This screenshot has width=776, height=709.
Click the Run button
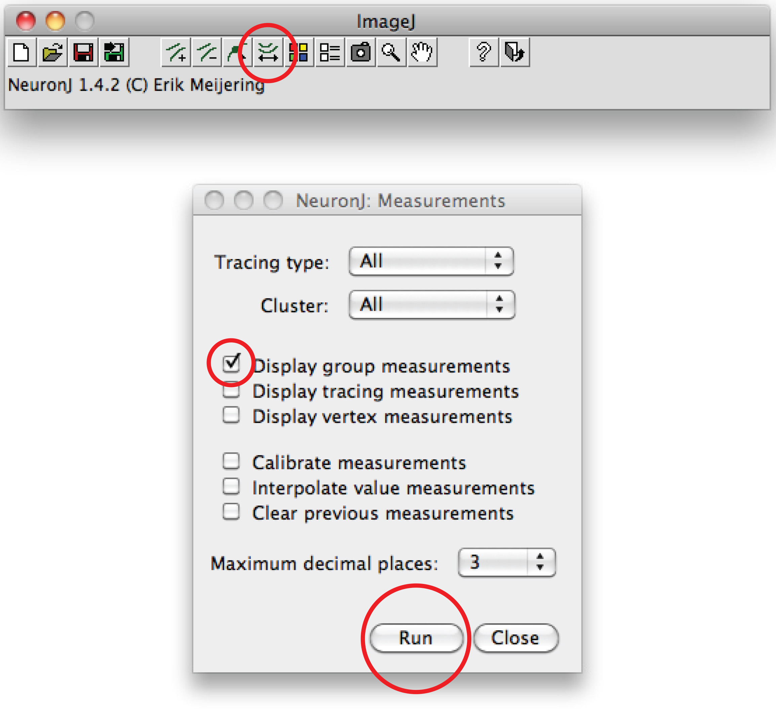[416, 638]
